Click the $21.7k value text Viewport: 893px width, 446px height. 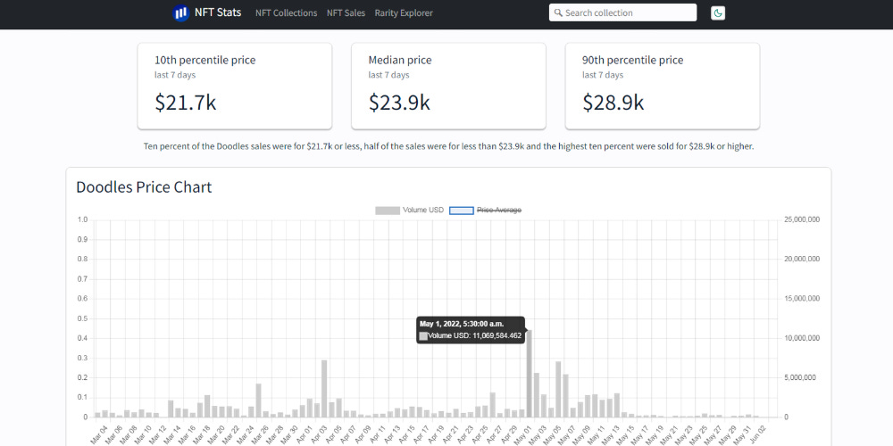click(186, 103)
